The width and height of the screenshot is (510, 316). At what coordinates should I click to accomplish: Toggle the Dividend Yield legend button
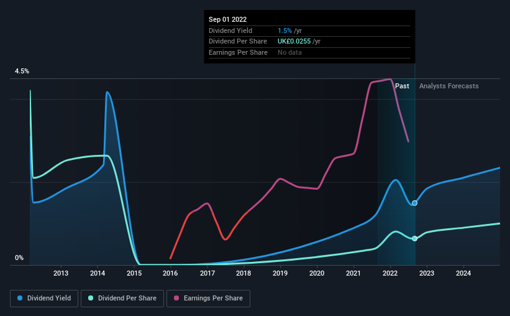coord(44,299)
